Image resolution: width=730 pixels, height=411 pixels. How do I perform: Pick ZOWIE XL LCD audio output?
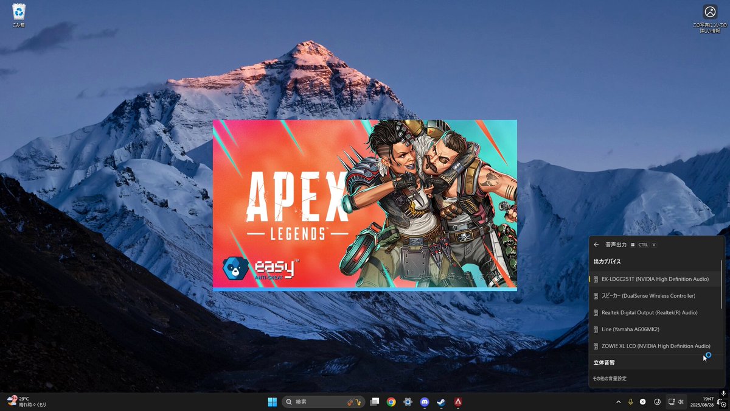(x=656, y=346)
